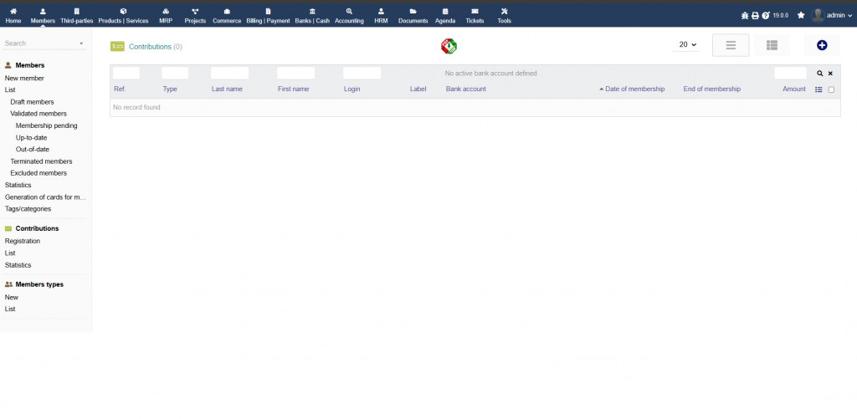Open Registration under Contributions
This screenshot has height=419, width=857.
pos(23,241)
